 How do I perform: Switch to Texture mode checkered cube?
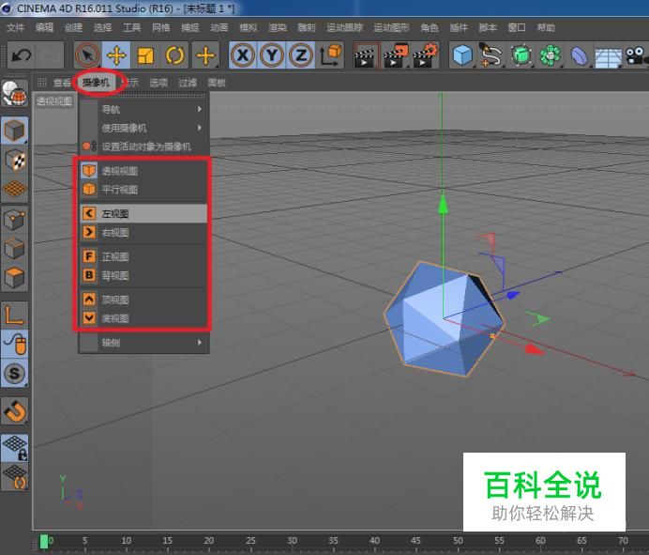click(14, 160)
